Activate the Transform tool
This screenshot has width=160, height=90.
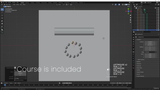pyautogui.click(x=2, y=23)
